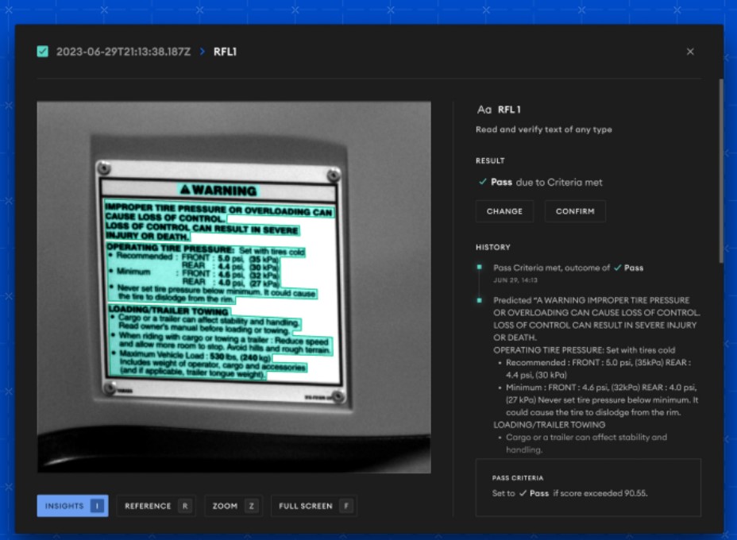Click the History section heading
Screen dimensions: 737x540
tap(492, 247)
